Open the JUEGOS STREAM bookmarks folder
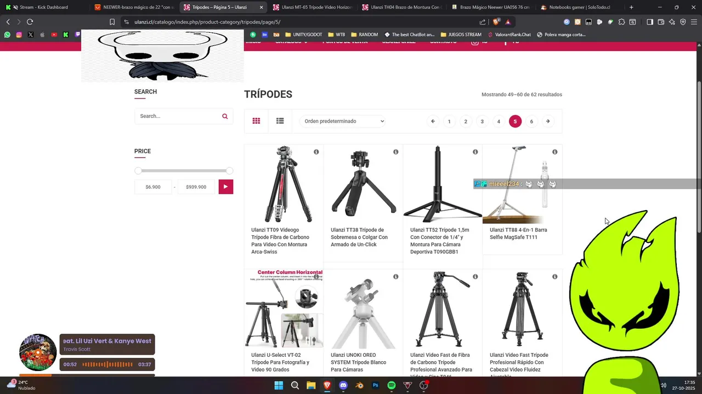 (x=461, y=34)
